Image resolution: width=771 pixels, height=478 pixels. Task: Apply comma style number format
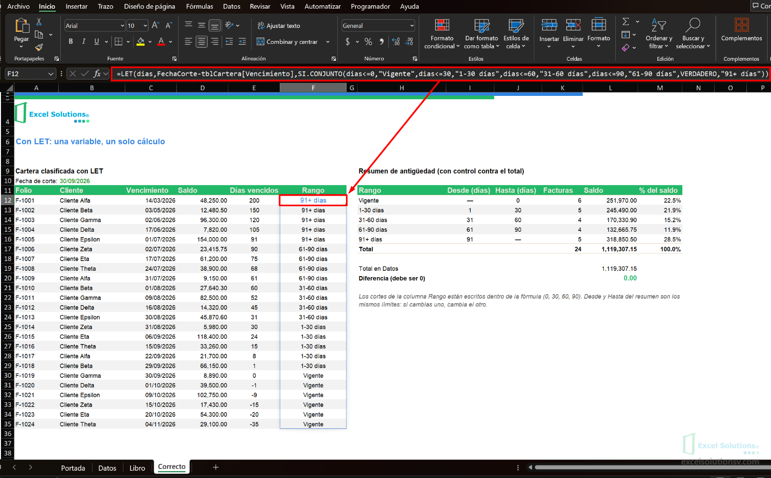[382, 42]
